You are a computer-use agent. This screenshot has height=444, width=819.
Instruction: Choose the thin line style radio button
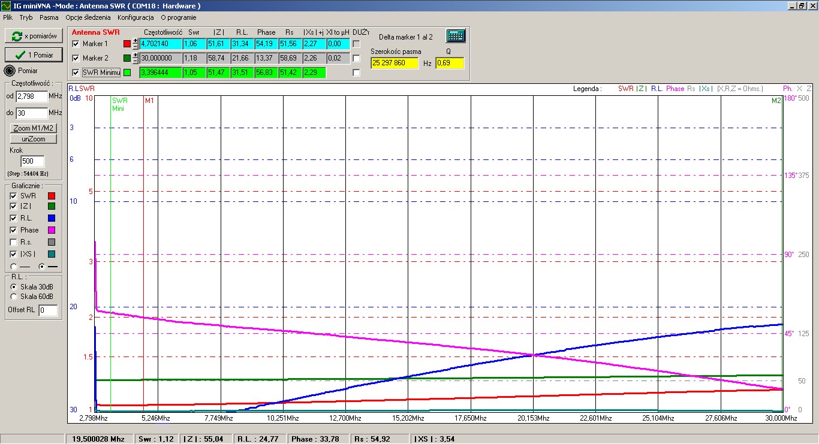click(14, 266)
